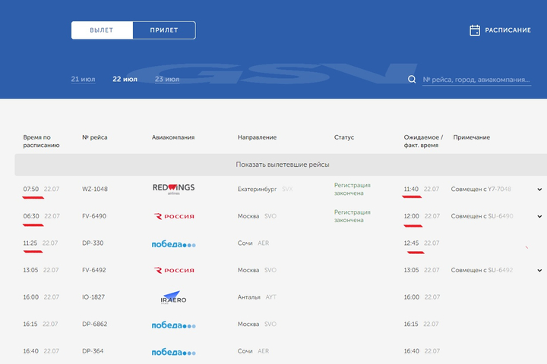
Task: Click the Россия logo for FV-6492
Action: [174, 270]
